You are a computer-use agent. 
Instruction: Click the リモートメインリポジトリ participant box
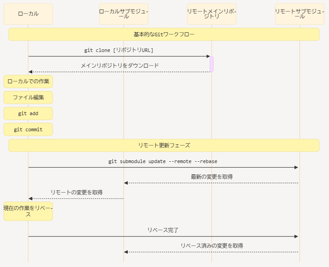point(212,14)
